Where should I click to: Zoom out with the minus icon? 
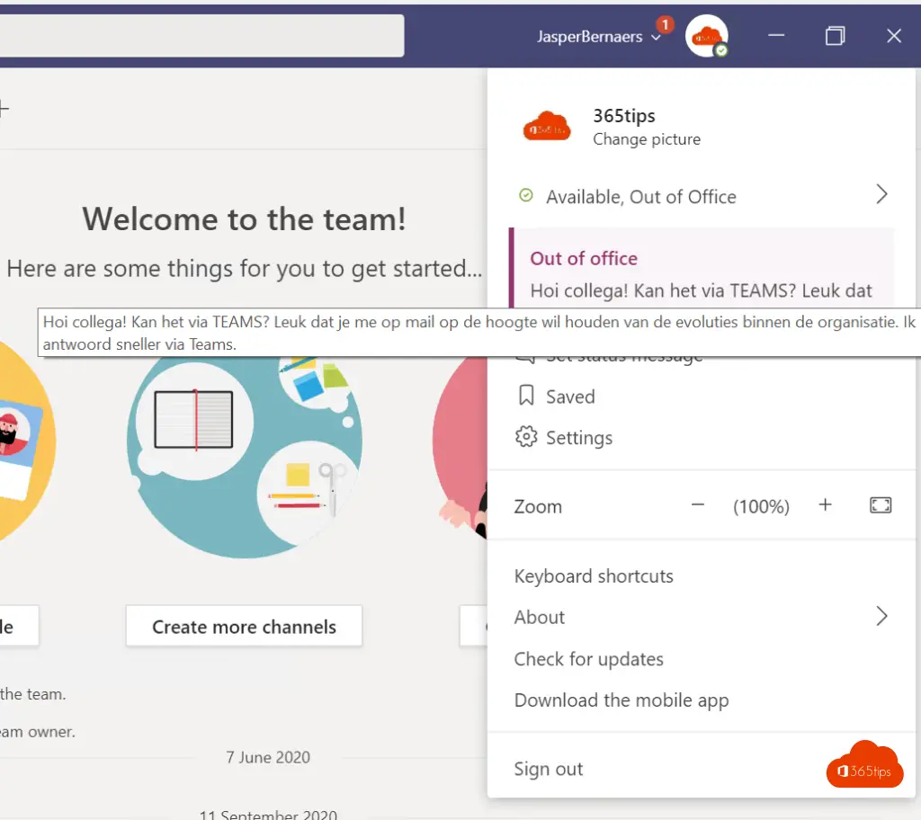point(698,506)
